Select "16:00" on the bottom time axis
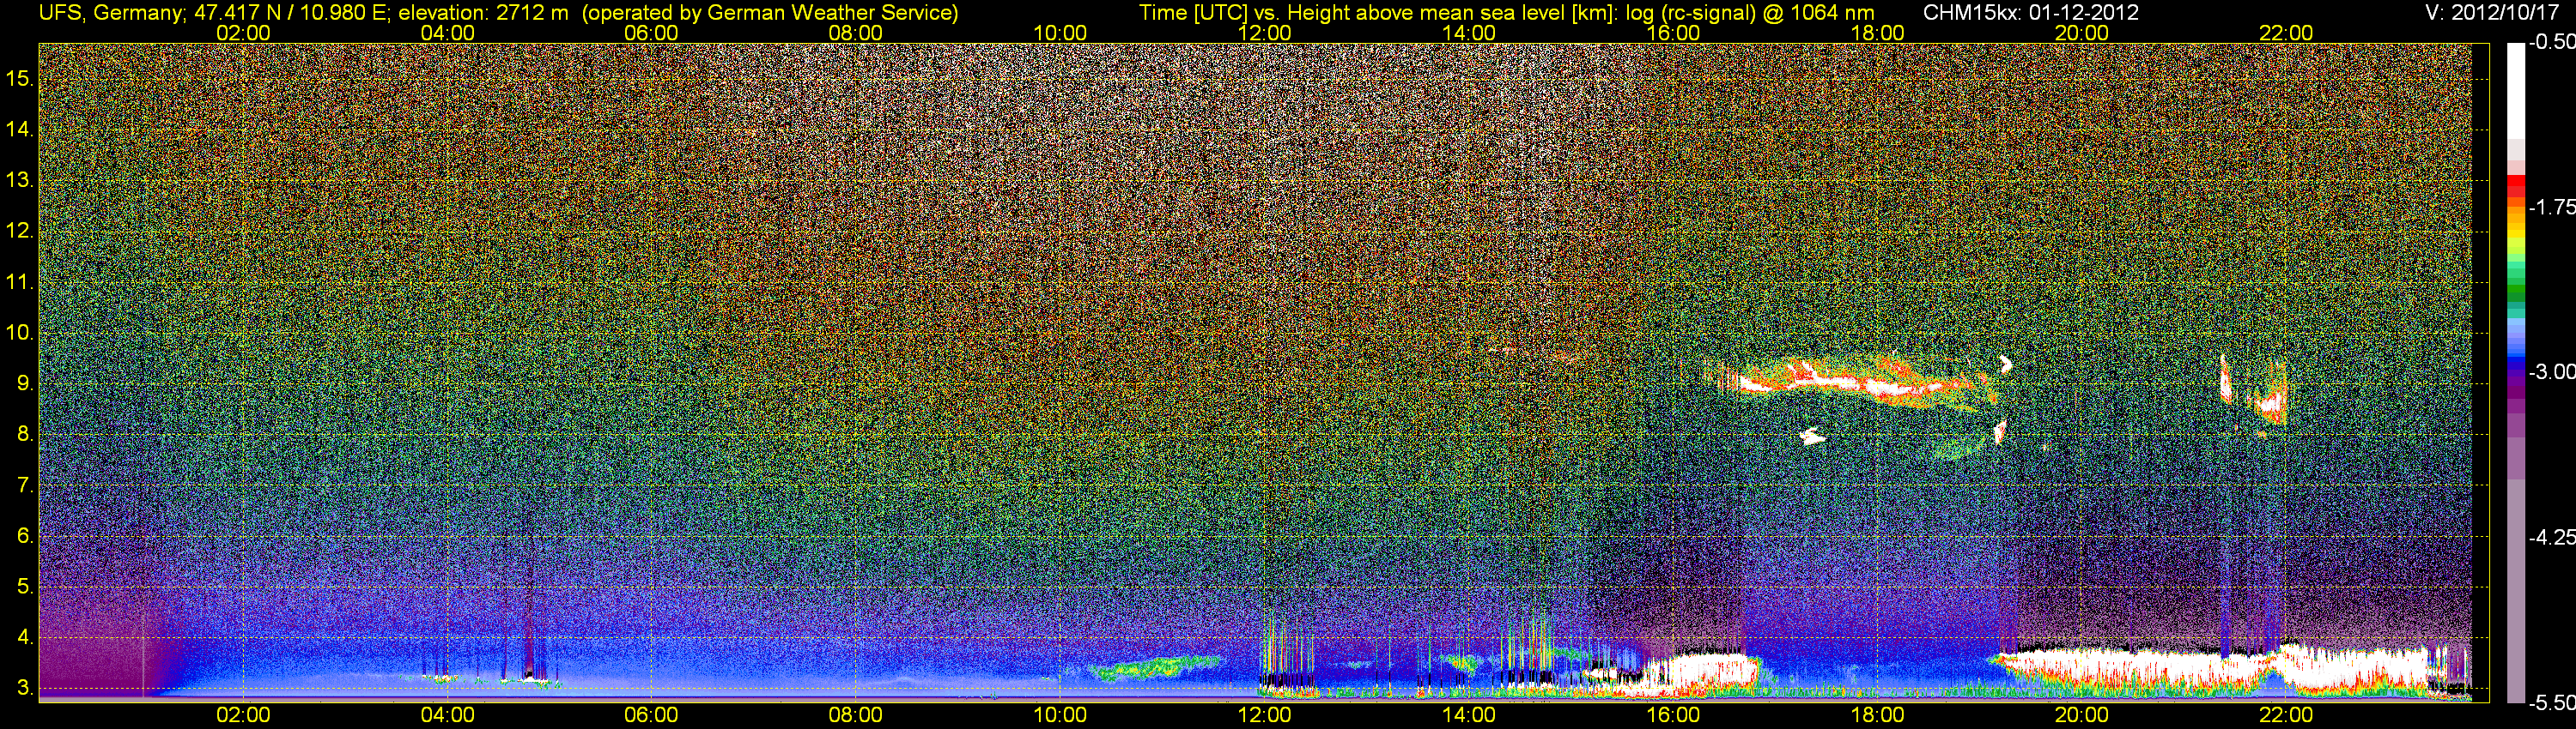Viewport: 2576px width, 729px height. [x=1673, y=715]
